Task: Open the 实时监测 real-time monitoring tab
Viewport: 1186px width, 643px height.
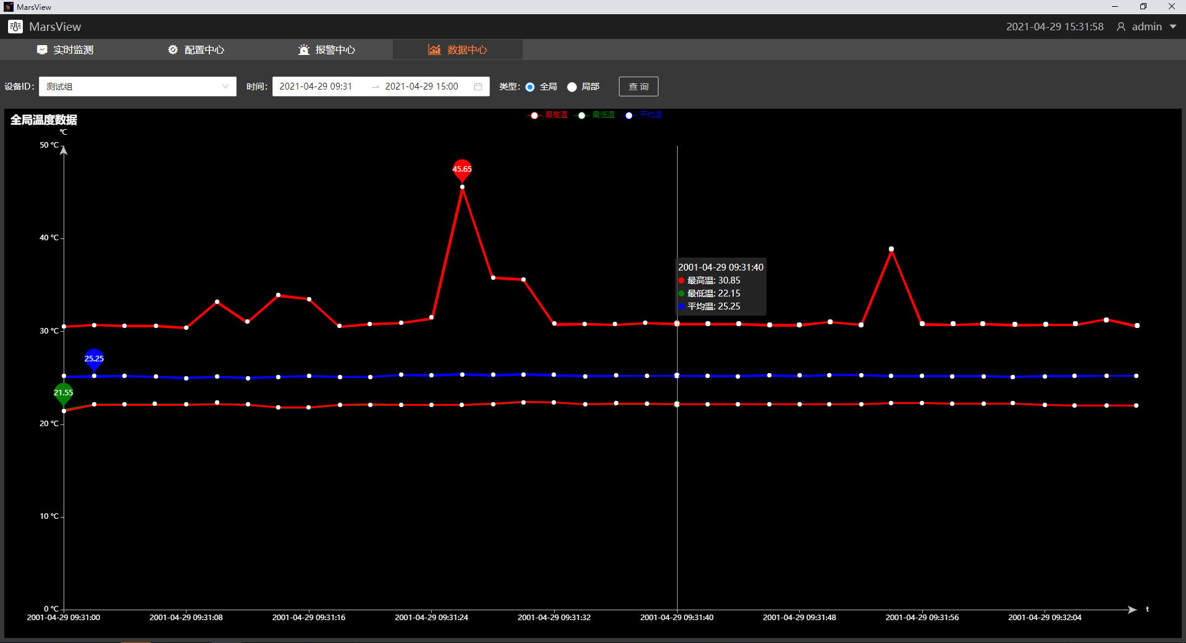Action: [65, 49]
